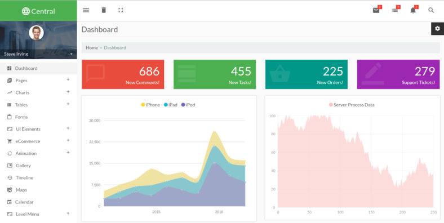Viewport: 444px width, 223px height.
Task: Click the Animation spinner icon in sidebar
Action: [x=10, y=153]
